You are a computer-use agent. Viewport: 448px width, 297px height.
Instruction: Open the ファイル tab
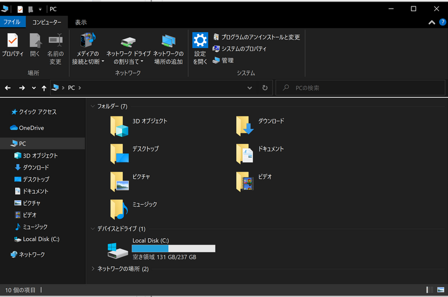[12, 22]
